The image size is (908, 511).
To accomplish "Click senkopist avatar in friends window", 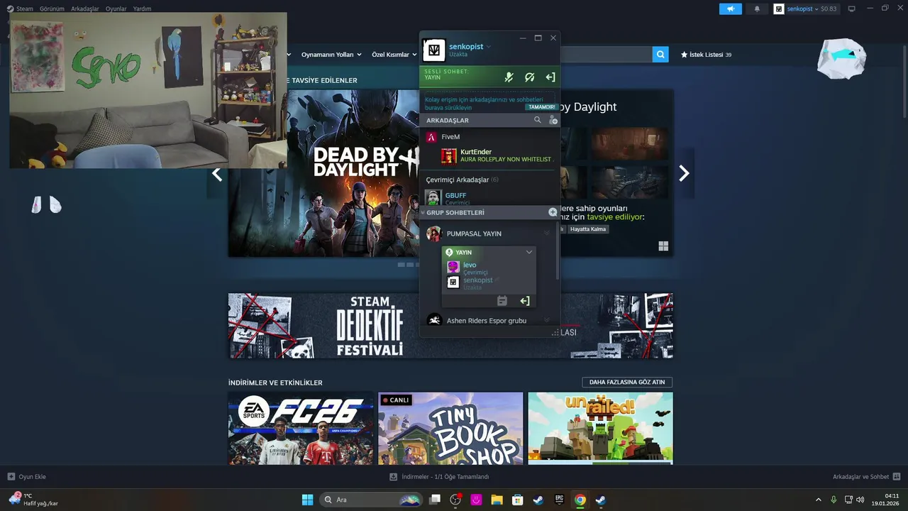I will click(433, 50).
